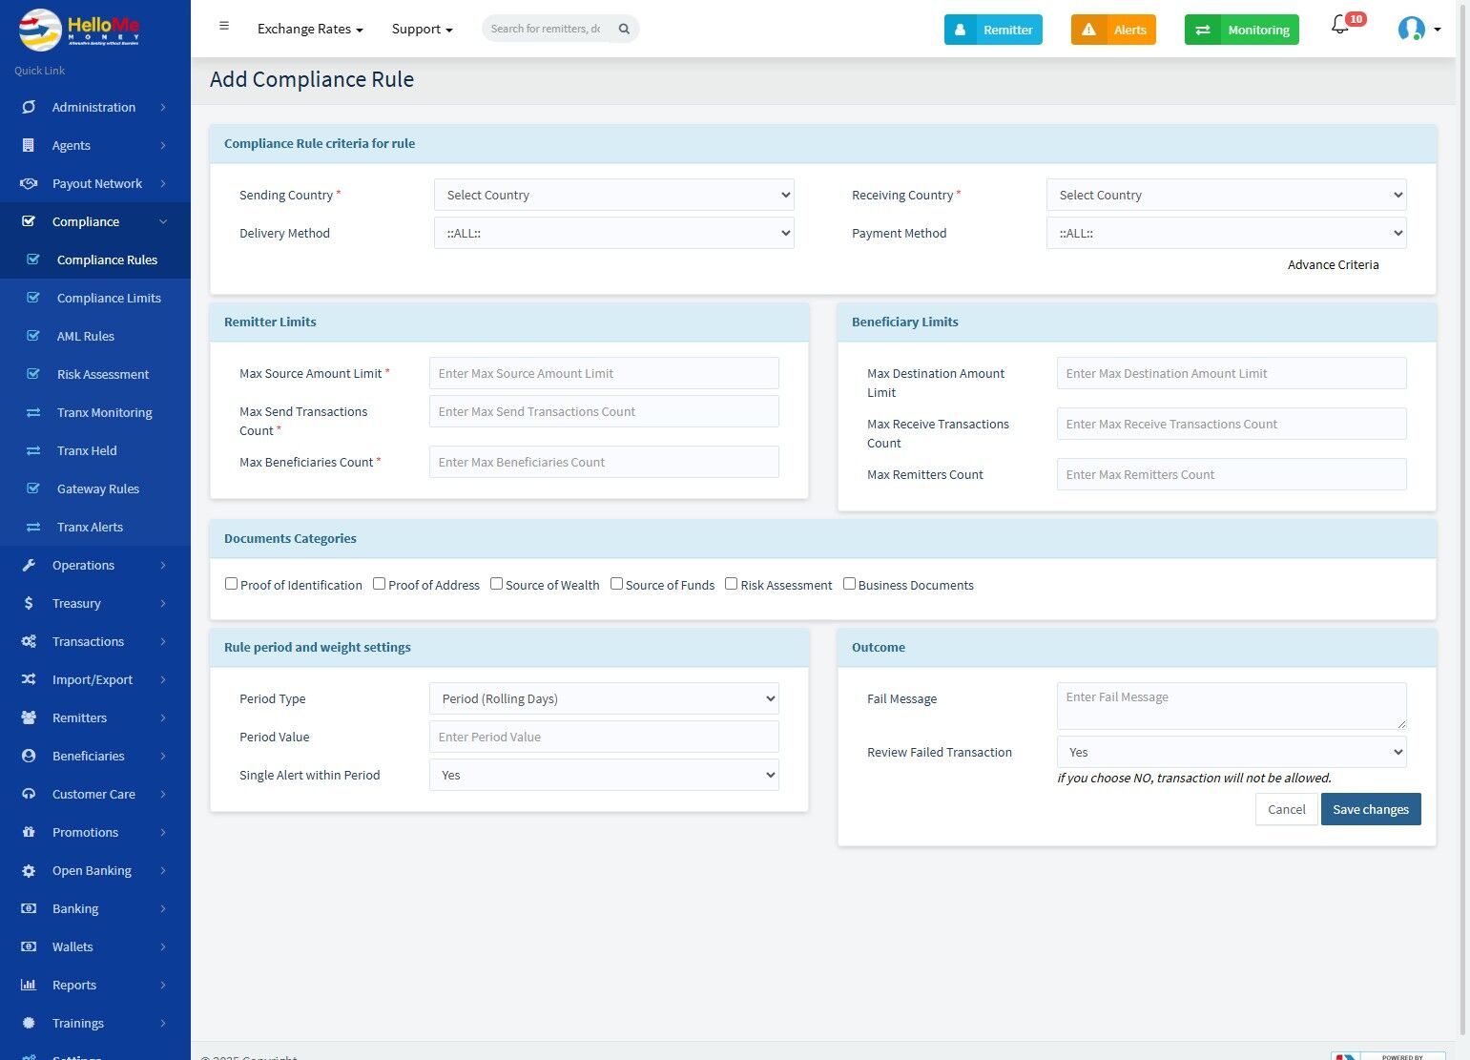1470x1060 pixels.
Task: Open the Advance Criteria link
Action: [1333, 264]
